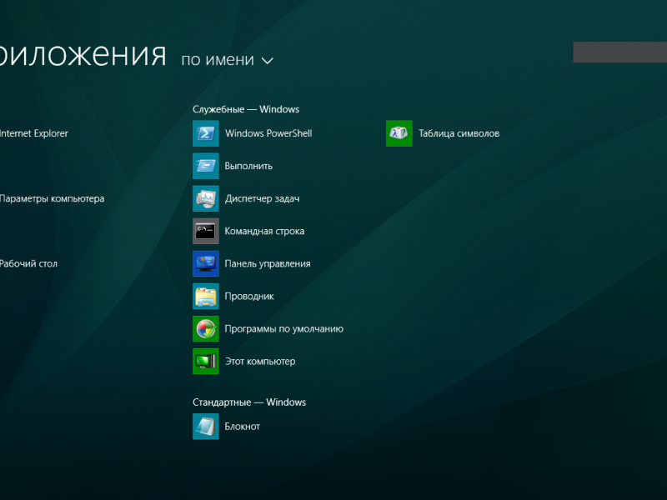Screen dimensions: 667x500
Task: Select the 'Программы по умолчанию' label
Action: (283, 328)
